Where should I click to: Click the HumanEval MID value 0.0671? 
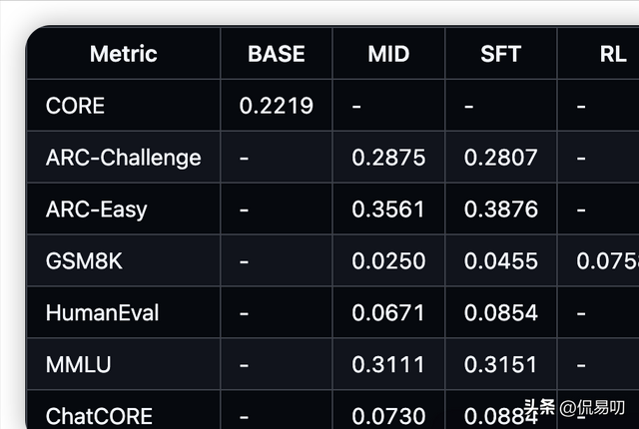click(x=388, y=313)
